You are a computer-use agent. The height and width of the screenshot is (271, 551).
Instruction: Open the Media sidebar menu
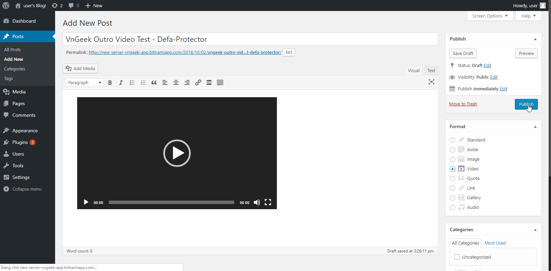click(x=28, y=92)
